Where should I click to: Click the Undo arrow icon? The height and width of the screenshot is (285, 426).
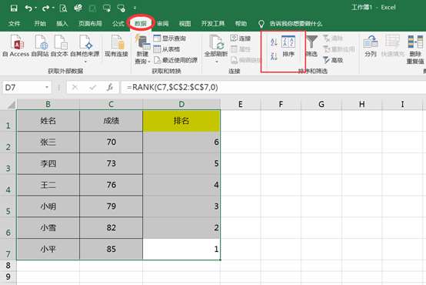(x=28, y=8)
